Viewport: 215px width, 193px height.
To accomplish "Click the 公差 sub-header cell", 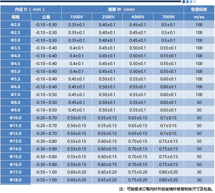I will tap(46, 17).
